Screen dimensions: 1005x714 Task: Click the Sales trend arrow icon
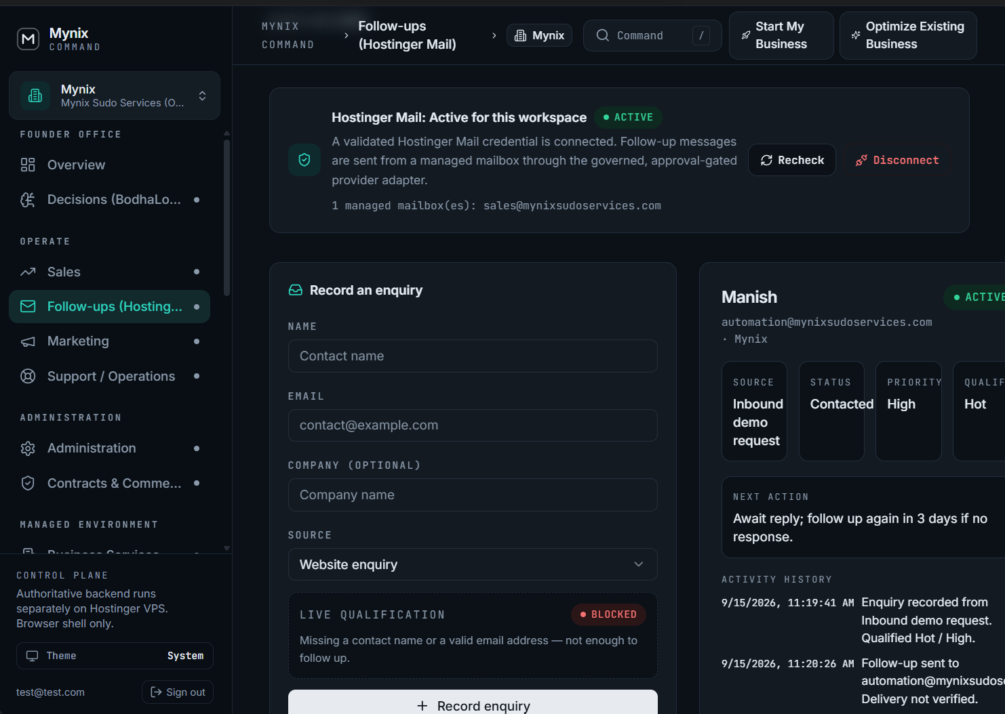(x=28, y=272)
